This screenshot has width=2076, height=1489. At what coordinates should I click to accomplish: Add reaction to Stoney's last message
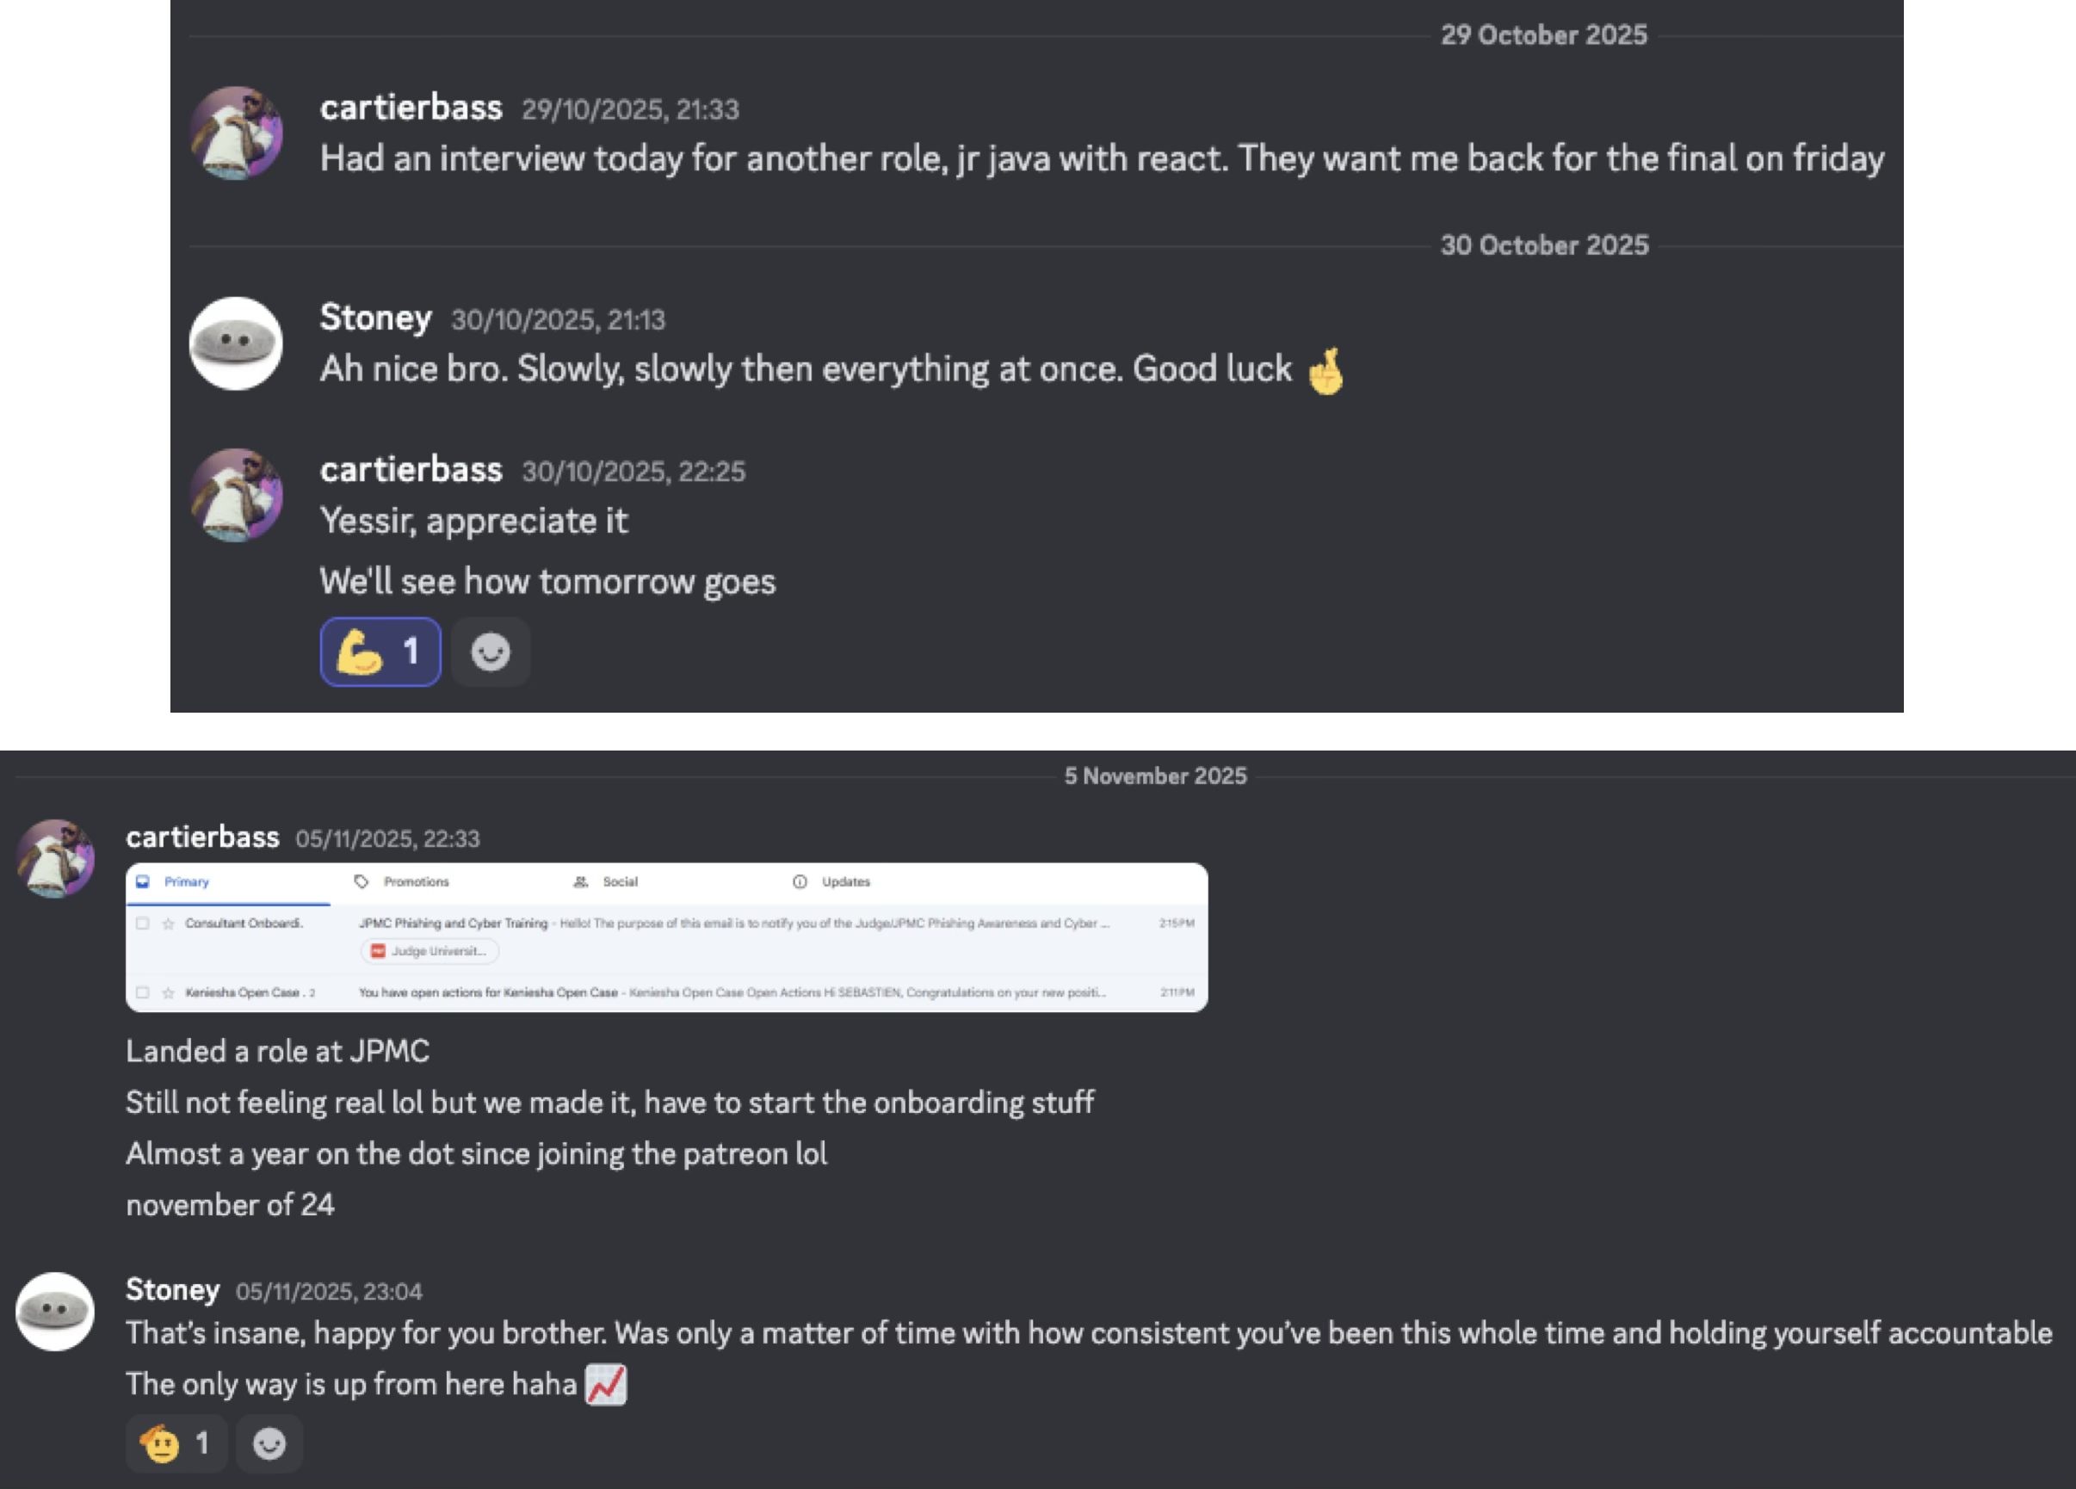[x=269, y=1444]
